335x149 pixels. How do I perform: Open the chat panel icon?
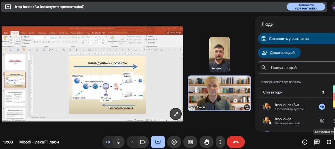pos(317,142)
